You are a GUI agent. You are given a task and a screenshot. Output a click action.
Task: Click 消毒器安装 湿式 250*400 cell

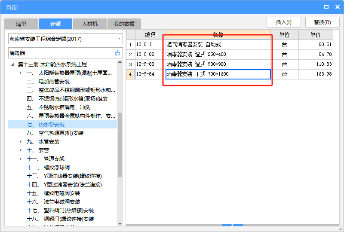tap(218, 55)
